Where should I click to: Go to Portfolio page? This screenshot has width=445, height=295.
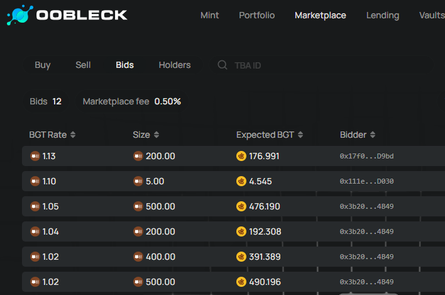tap(256, 15)
